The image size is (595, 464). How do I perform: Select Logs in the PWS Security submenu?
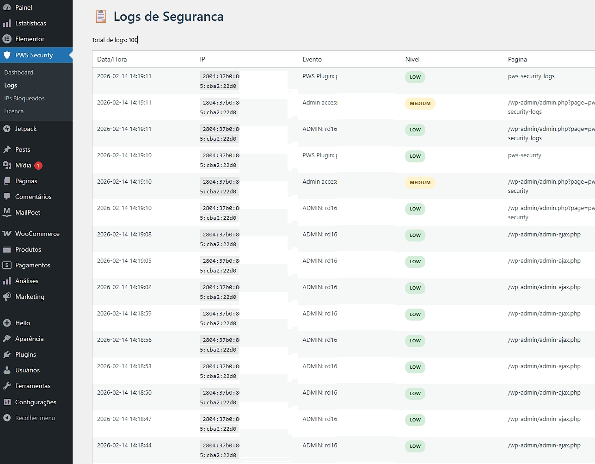tap(11, 85)
